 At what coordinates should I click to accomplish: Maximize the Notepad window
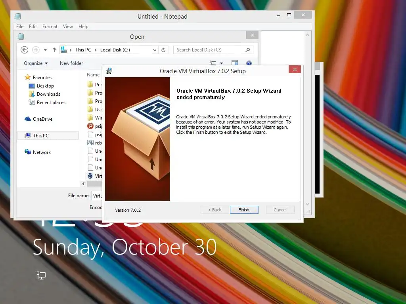click(x=289, y=15)
